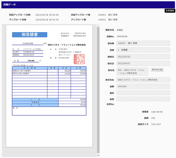Click the 取引先名 input field
The image size is (176, 158).
143,80
